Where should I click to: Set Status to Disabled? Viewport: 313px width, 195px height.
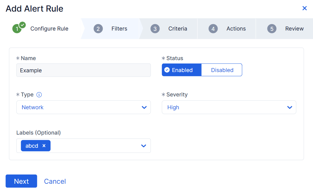click(x=222, y=70)
